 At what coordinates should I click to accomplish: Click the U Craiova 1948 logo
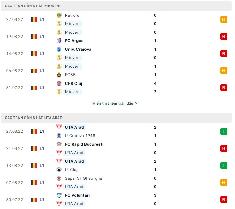pos(59,136)
